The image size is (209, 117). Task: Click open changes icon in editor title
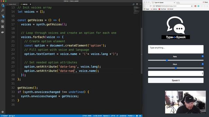point(134,4)
